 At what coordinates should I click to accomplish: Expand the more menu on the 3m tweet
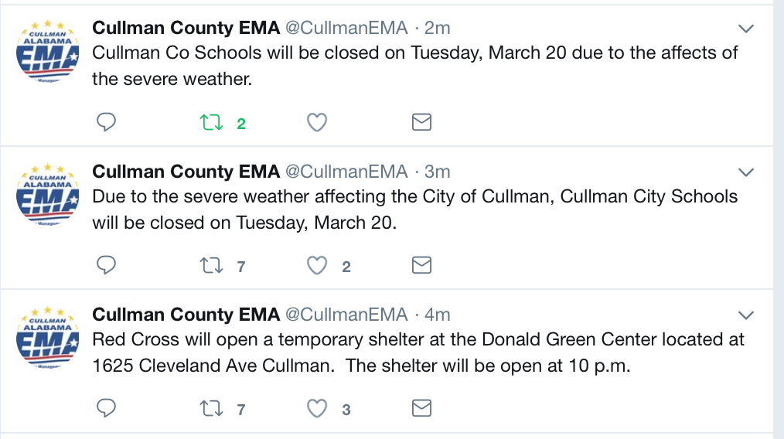click(x=746, y=172)
